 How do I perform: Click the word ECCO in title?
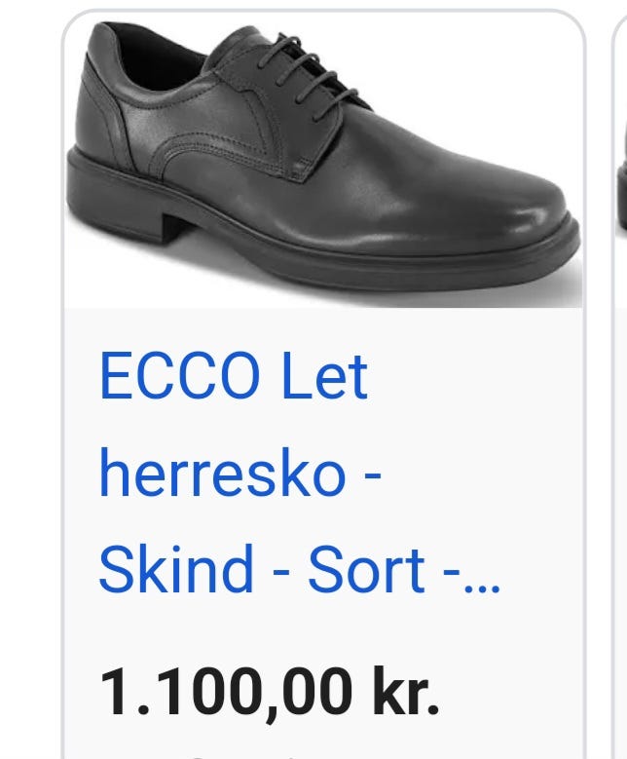point(179,376)
